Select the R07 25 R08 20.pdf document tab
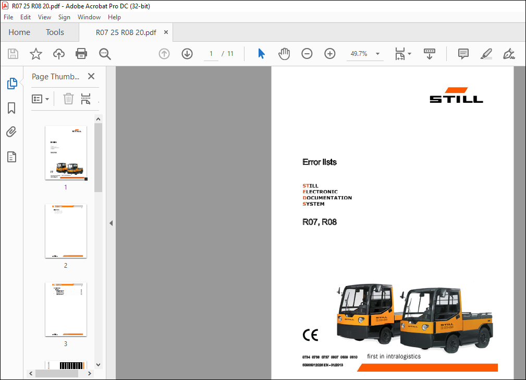The image size is (526, 380). pos(126,32)
